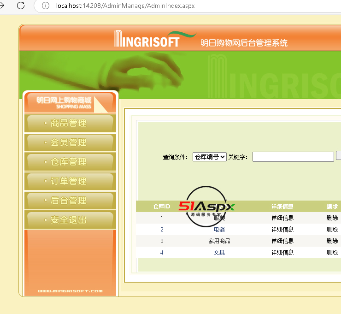341x314 pixels.
Task: Click the 明日购物网后台管理系统 header title
Action: pyautogui.click(x=244, y=43)
